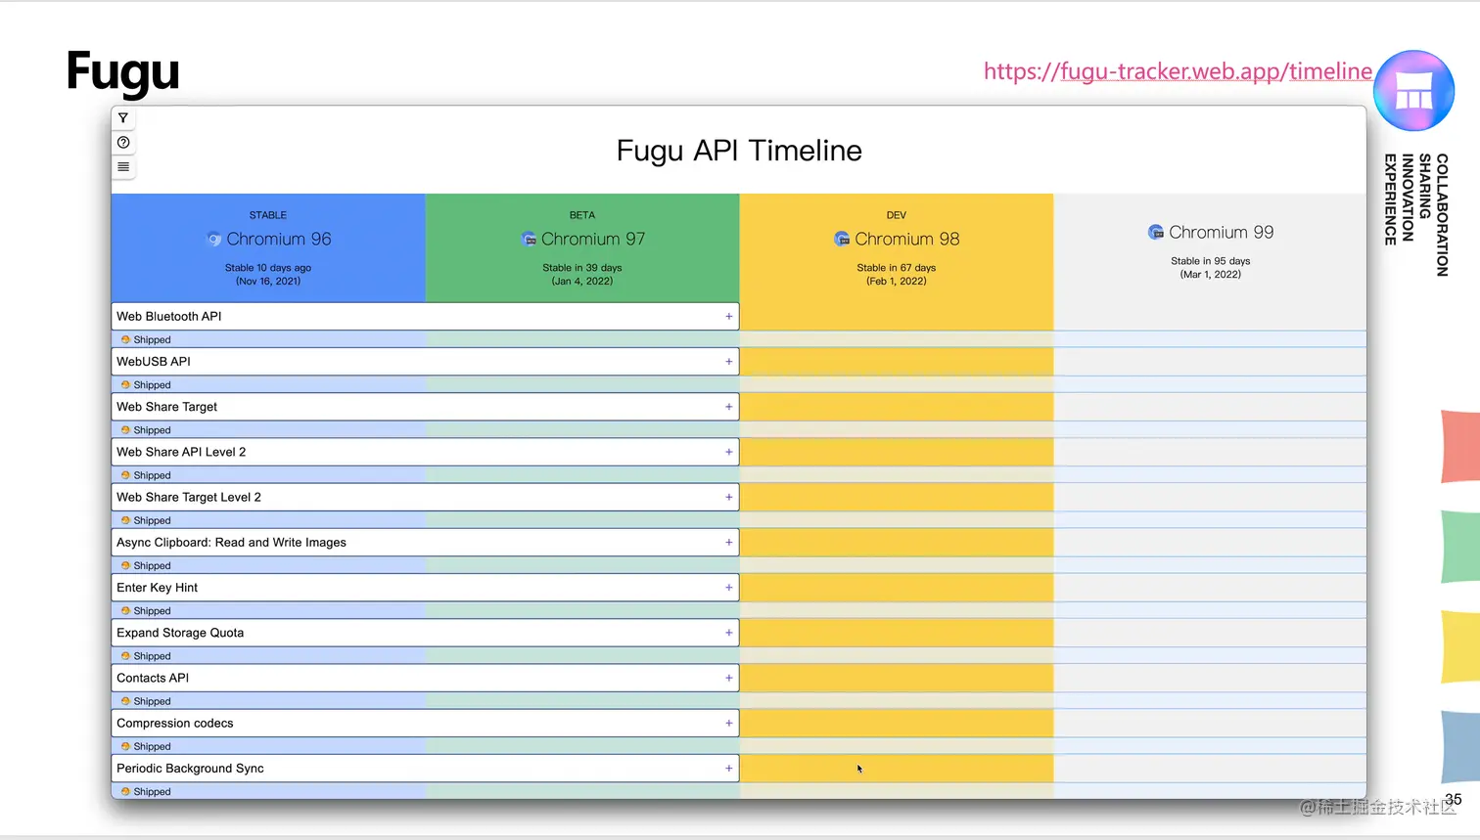Click the Shipped status icon under Web Bluetooth API
Screen dimensions: 1480x840
pyautogui.click(x=125, y=339)
